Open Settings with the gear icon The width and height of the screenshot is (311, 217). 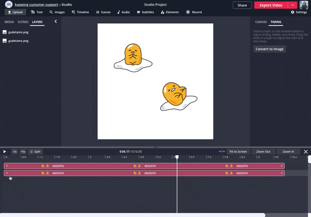299,12
